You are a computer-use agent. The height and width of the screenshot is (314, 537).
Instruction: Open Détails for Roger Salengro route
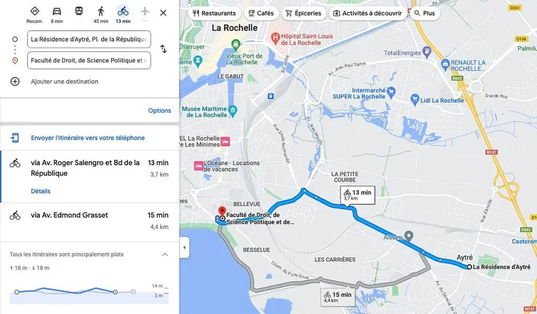tap(40, 191)
